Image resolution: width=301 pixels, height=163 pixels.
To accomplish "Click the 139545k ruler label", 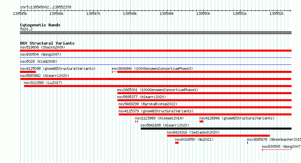I will click(20, 13).
